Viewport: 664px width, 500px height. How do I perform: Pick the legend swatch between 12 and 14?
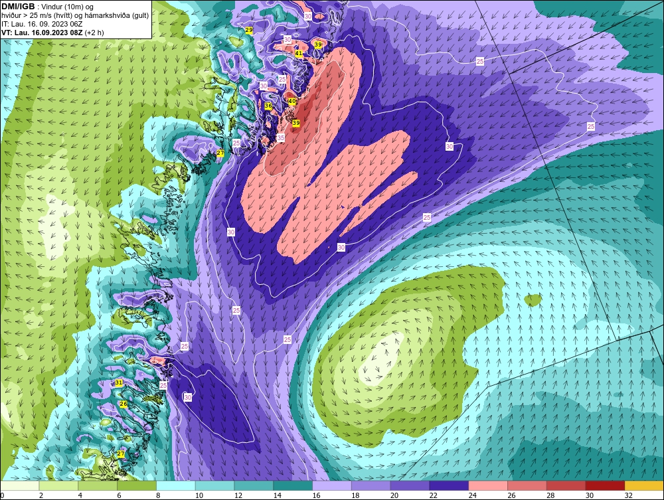click(254, 485)
